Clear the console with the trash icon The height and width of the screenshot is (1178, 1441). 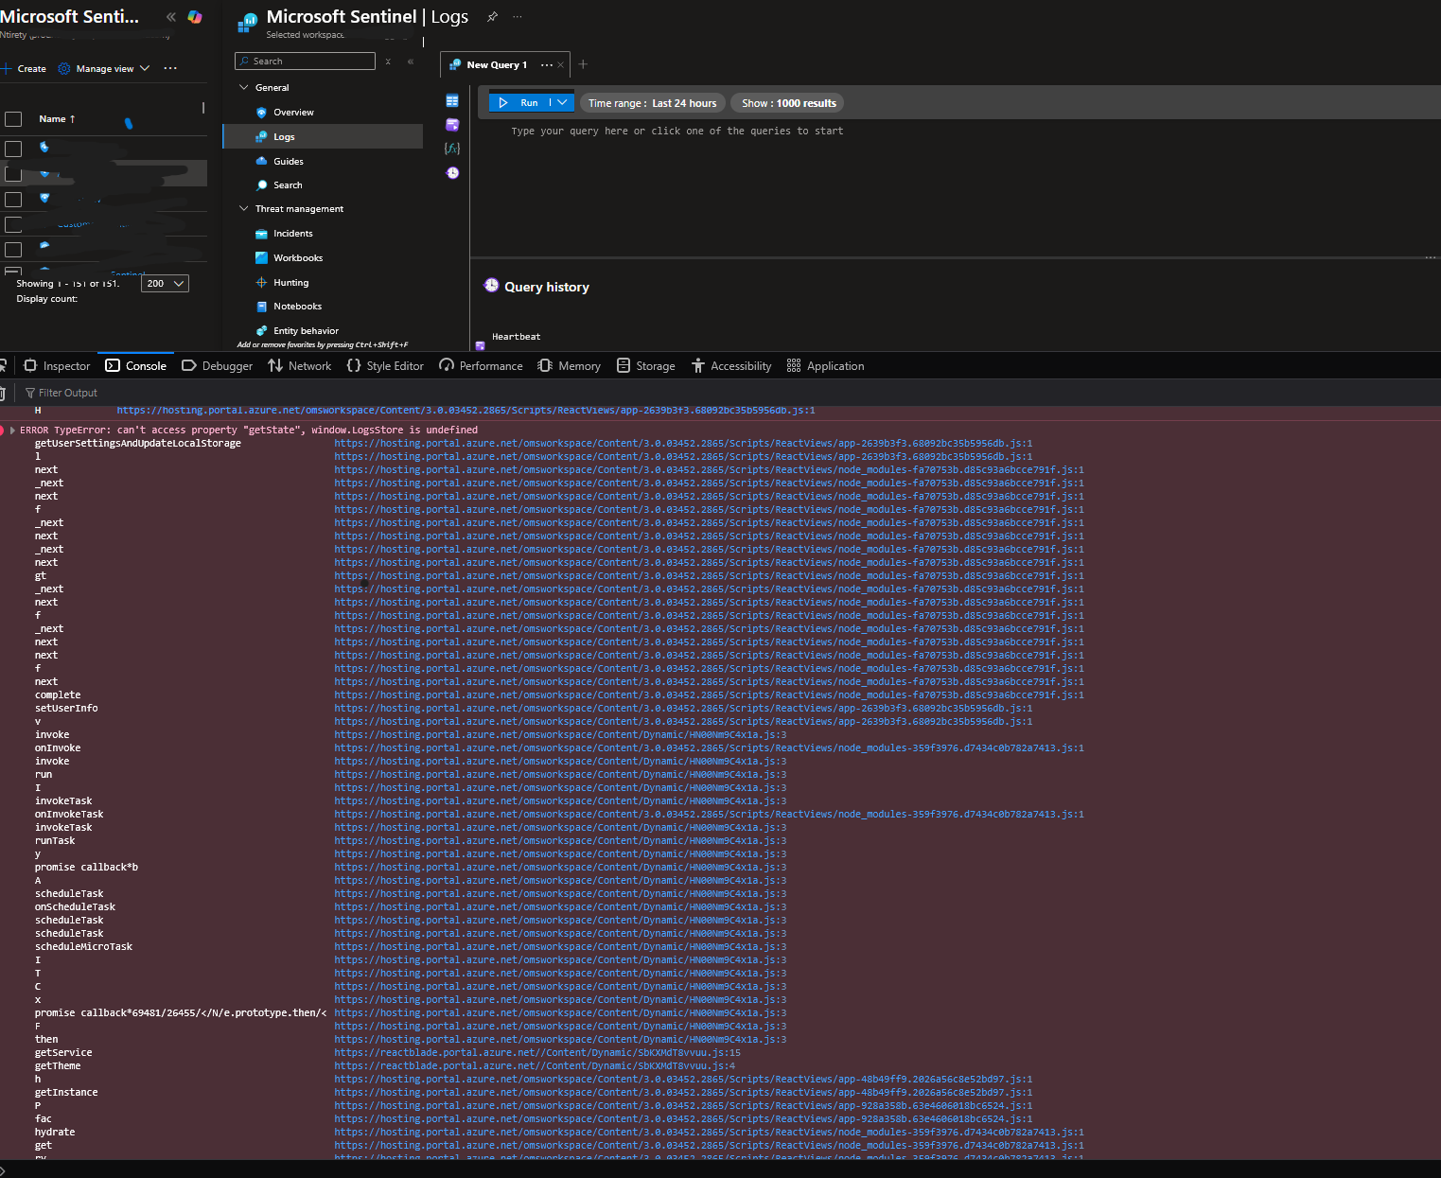(x=3, y=393)
